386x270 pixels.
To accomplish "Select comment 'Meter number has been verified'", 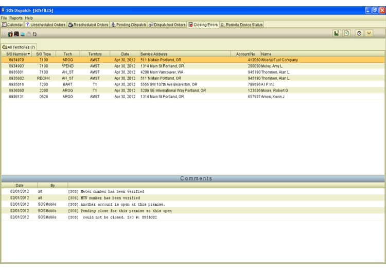I will 193,191.
